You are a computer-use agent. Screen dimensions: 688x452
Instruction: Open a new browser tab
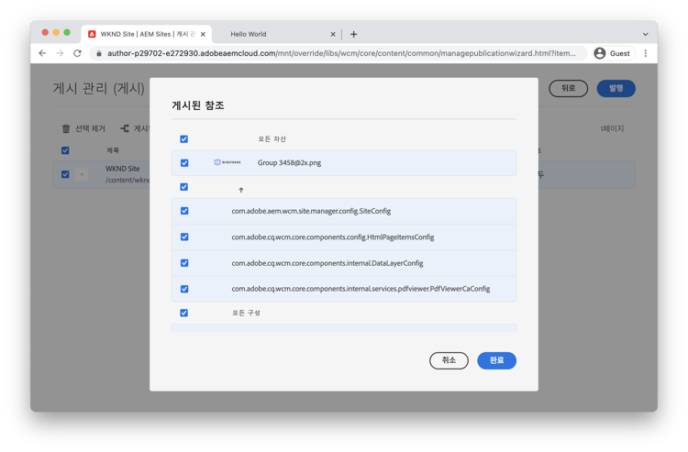(x=354, y=34)
